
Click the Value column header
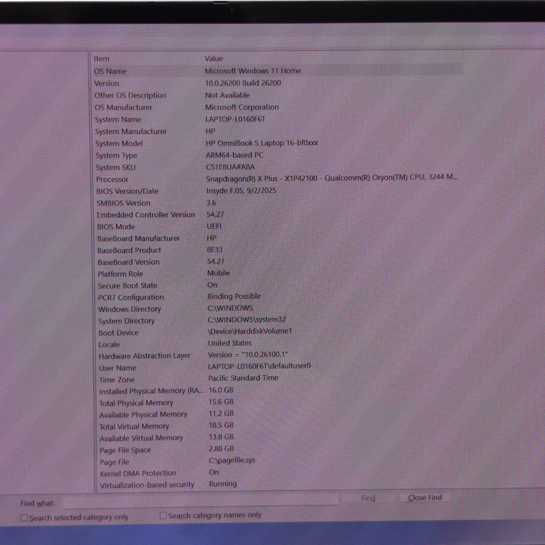214,59
